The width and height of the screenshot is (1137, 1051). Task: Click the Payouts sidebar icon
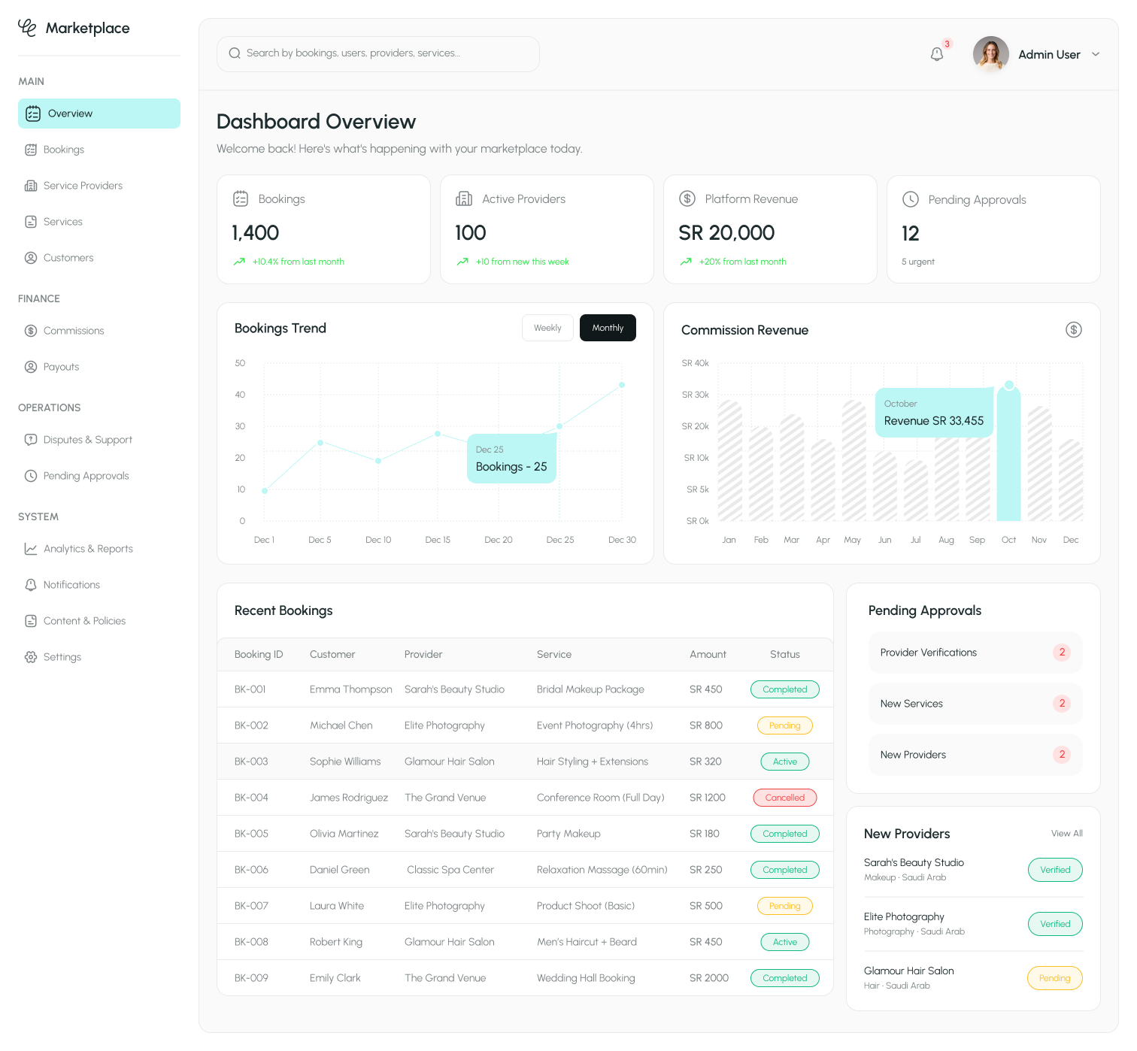coord(31,367)
